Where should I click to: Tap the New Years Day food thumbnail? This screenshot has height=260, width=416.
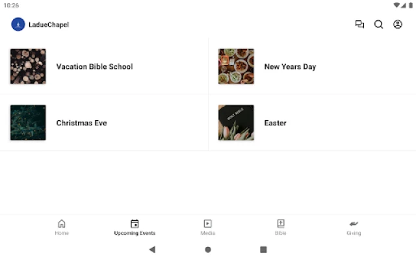[x=236, y=66]
